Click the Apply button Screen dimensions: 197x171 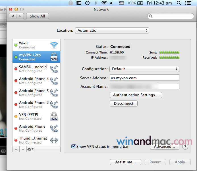(x=180, y=162)
